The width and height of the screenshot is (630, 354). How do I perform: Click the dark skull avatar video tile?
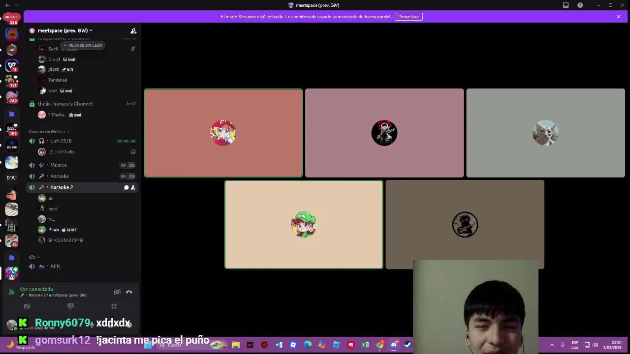[384, 133]
